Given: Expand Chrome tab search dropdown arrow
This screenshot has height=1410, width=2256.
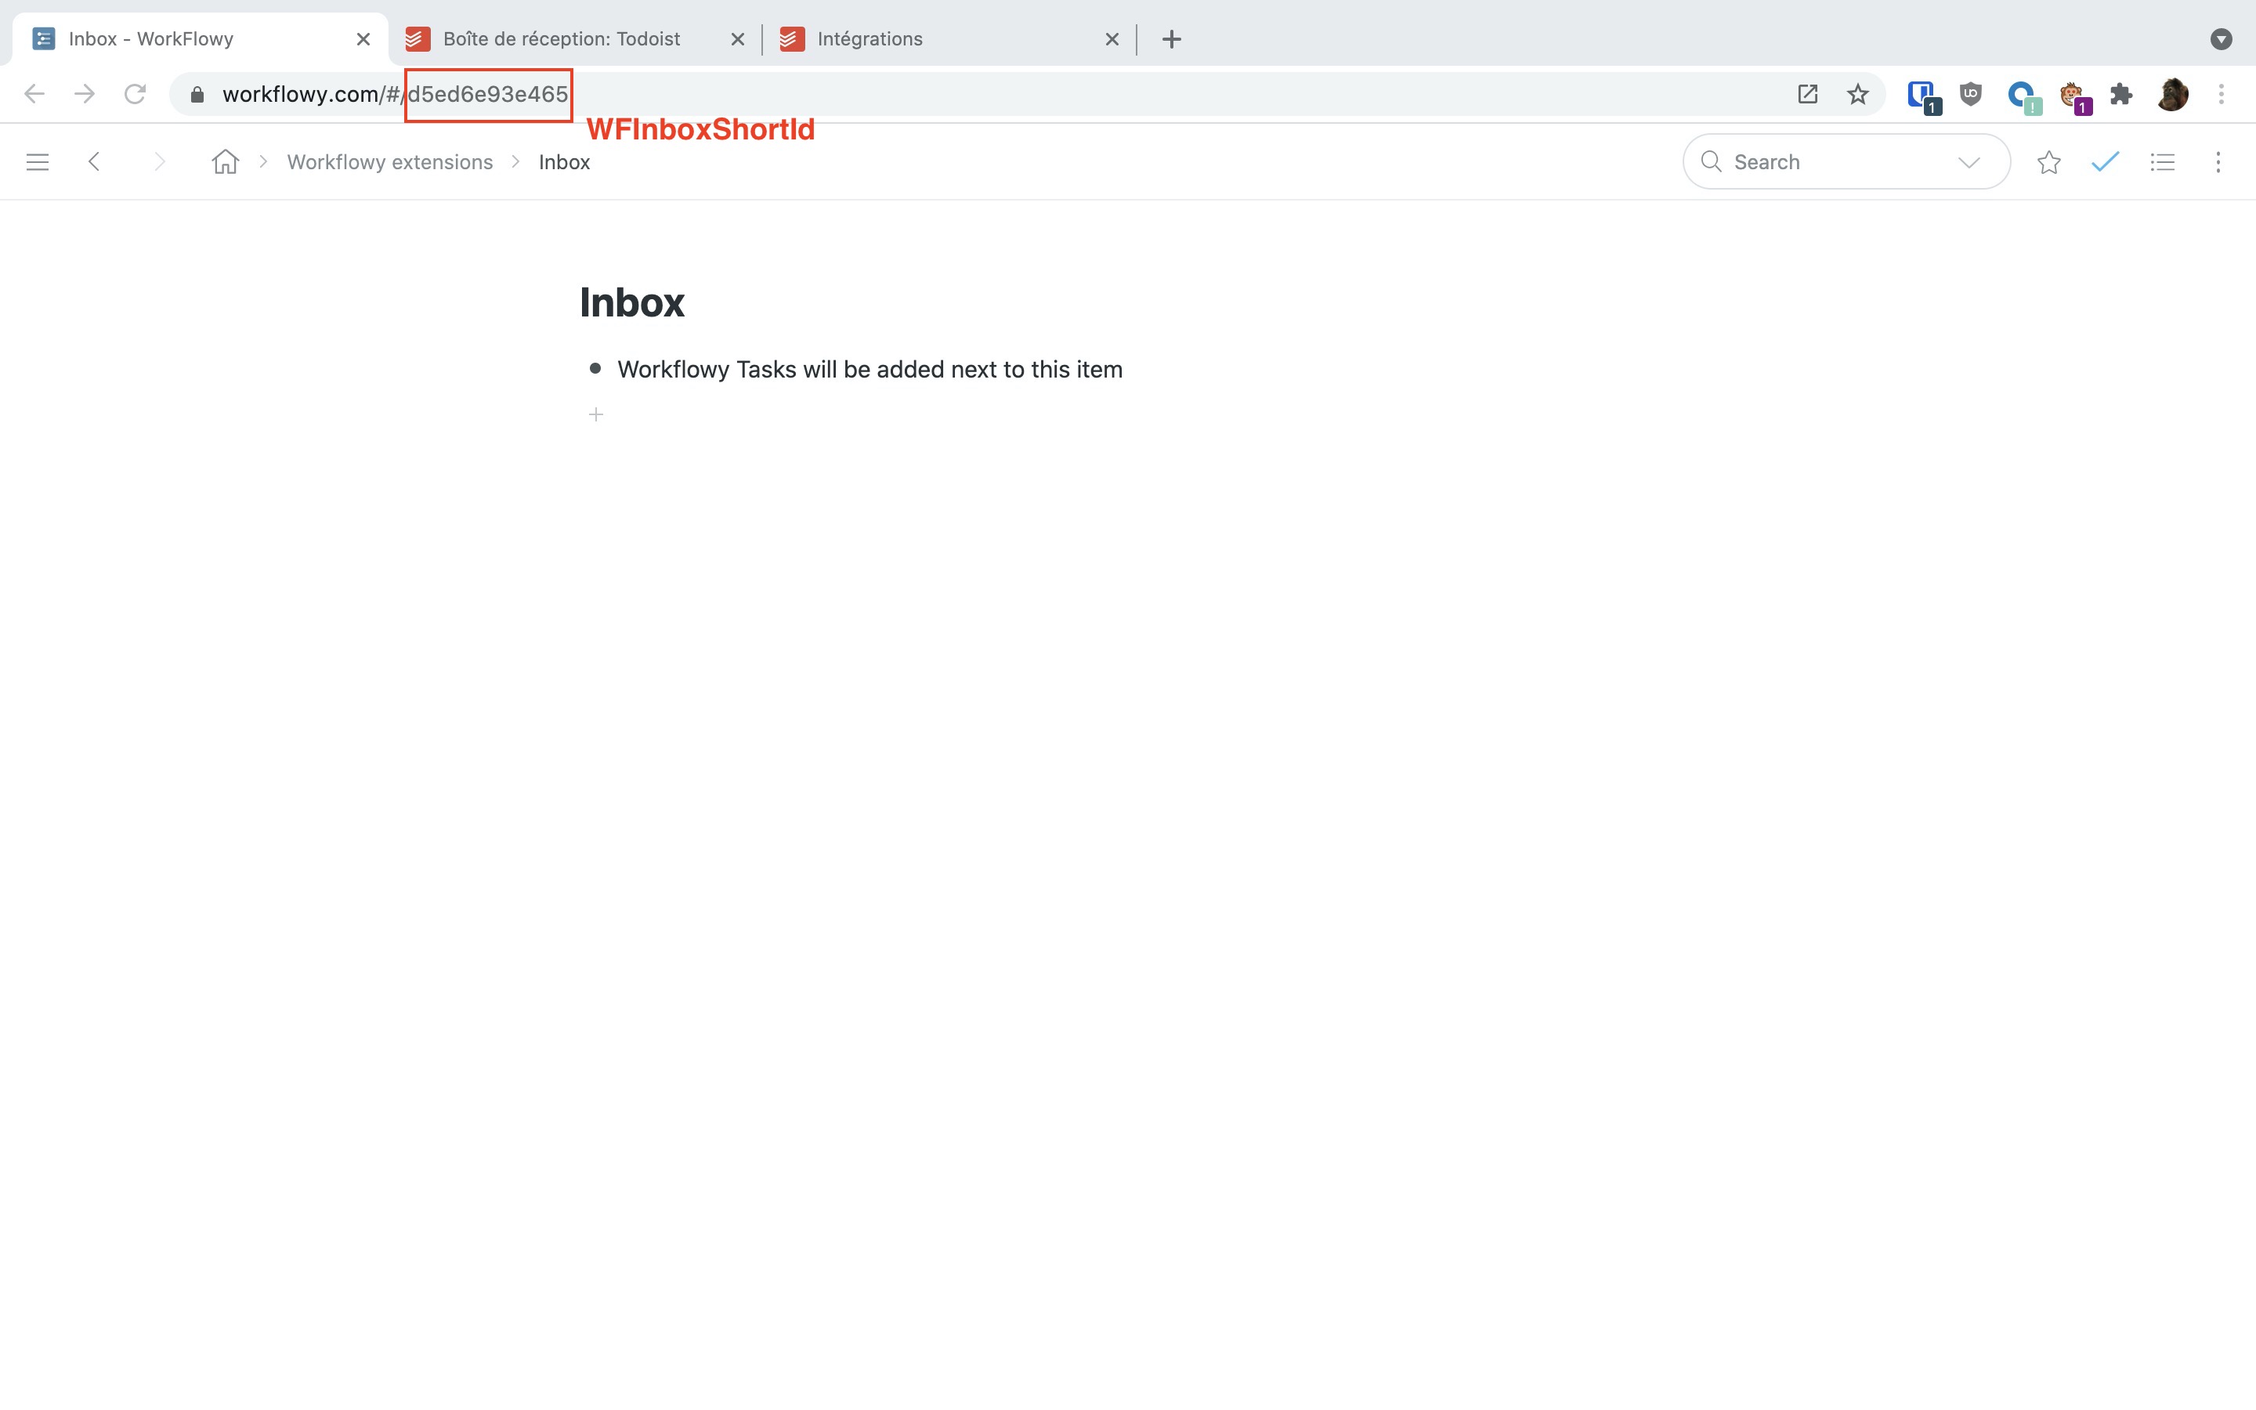Looking at the screenshot, I should point(2221,39).
